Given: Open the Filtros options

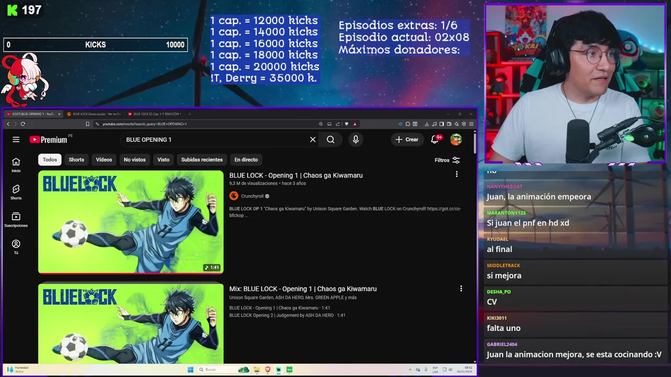Looking at the screenshot, I should pos(447,160).
